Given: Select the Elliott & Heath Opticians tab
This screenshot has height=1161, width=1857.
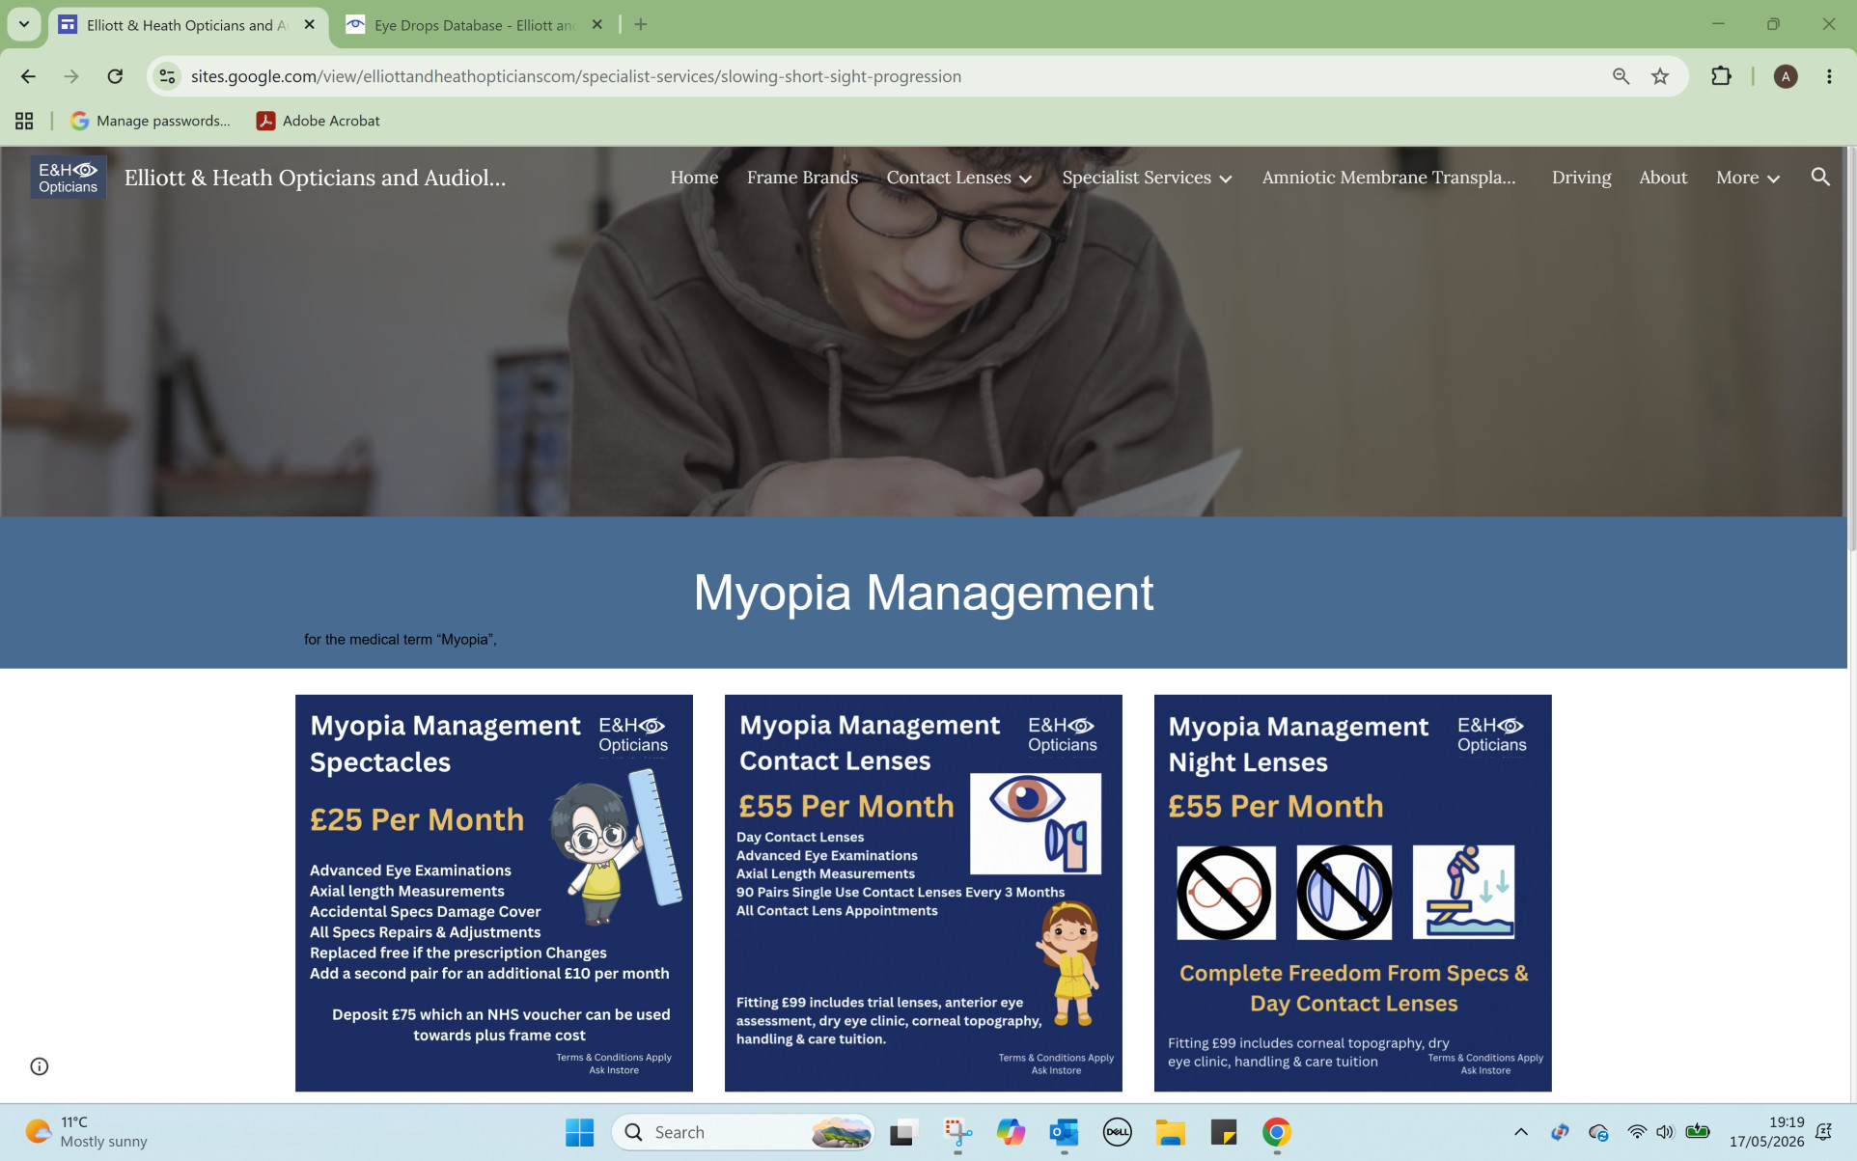Looking at the screenshot, I should (185, 25).
